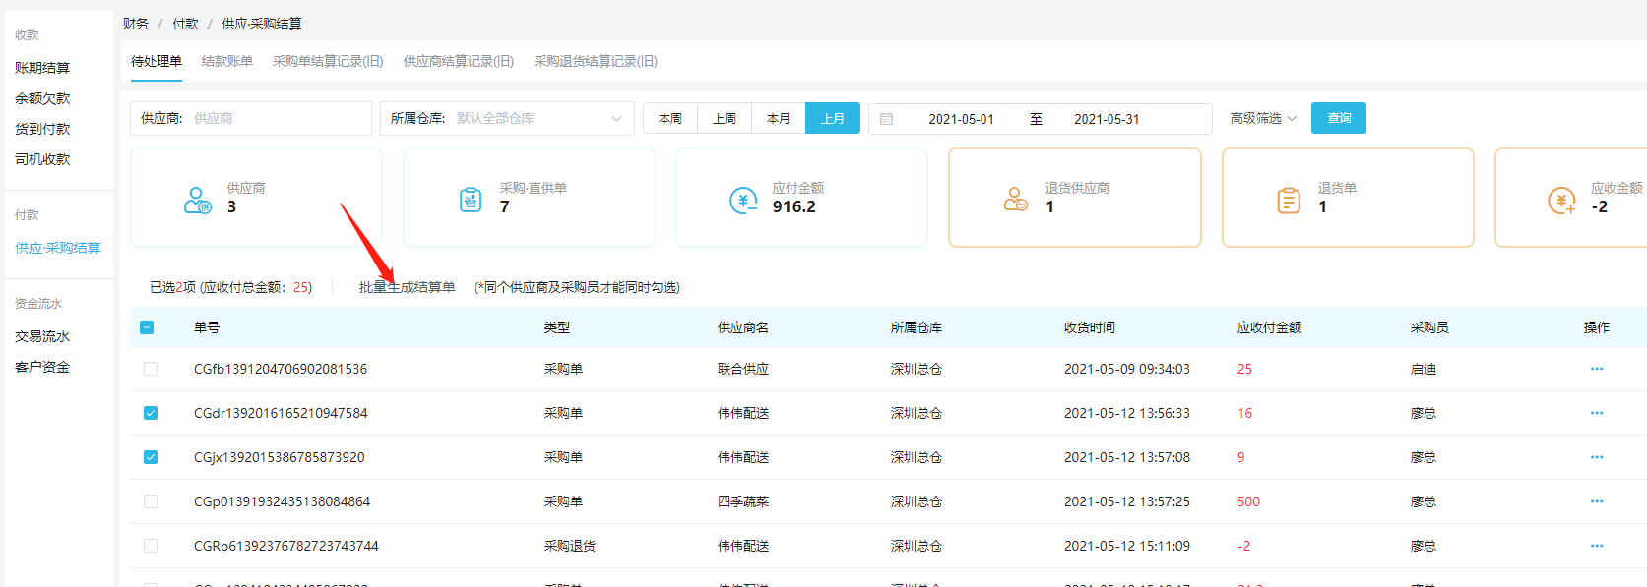Toggle the select-all header checkbox

click(x=147, y=327)
